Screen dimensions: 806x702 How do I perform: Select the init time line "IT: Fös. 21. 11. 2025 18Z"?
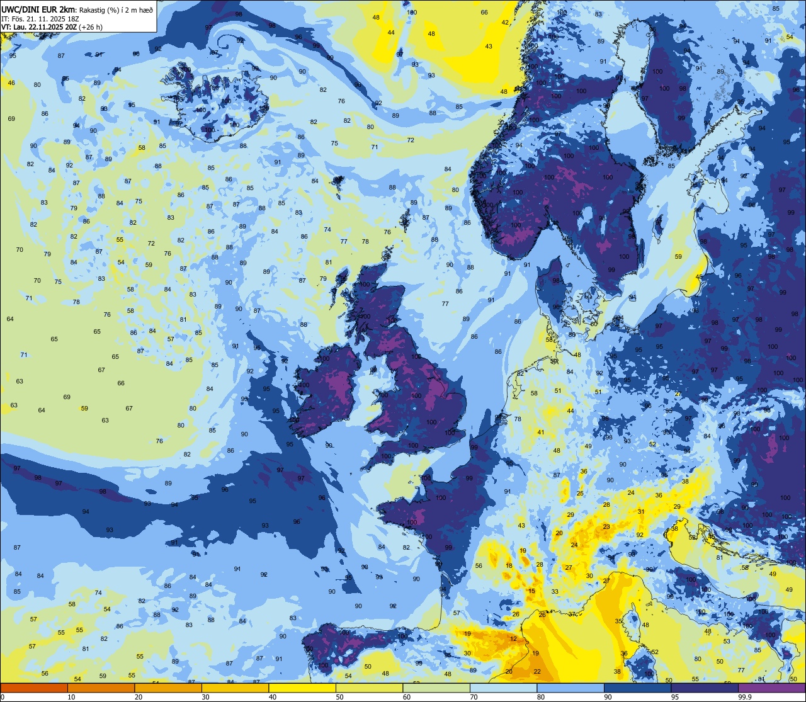(x=41, y=19)
